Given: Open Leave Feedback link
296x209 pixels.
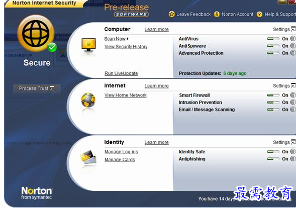Looking at the screenshot, I should [x=193, y=15].
